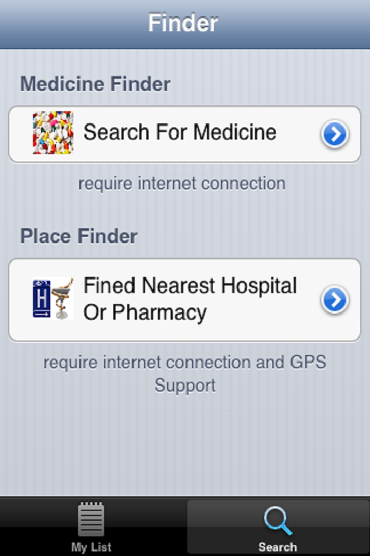Click the pharmacy bowl and snake icon
This screenshot has height=556, width=370.
(61, 299)
